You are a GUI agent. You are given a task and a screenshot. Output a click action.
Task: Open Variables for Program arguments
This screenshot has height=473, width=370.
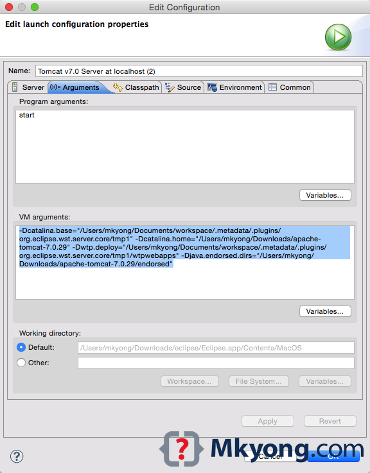325,195
